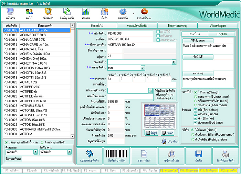
Task: Select เก็บในตู้เย็น (Refrigerator) radio button
Action: [192, 139]
